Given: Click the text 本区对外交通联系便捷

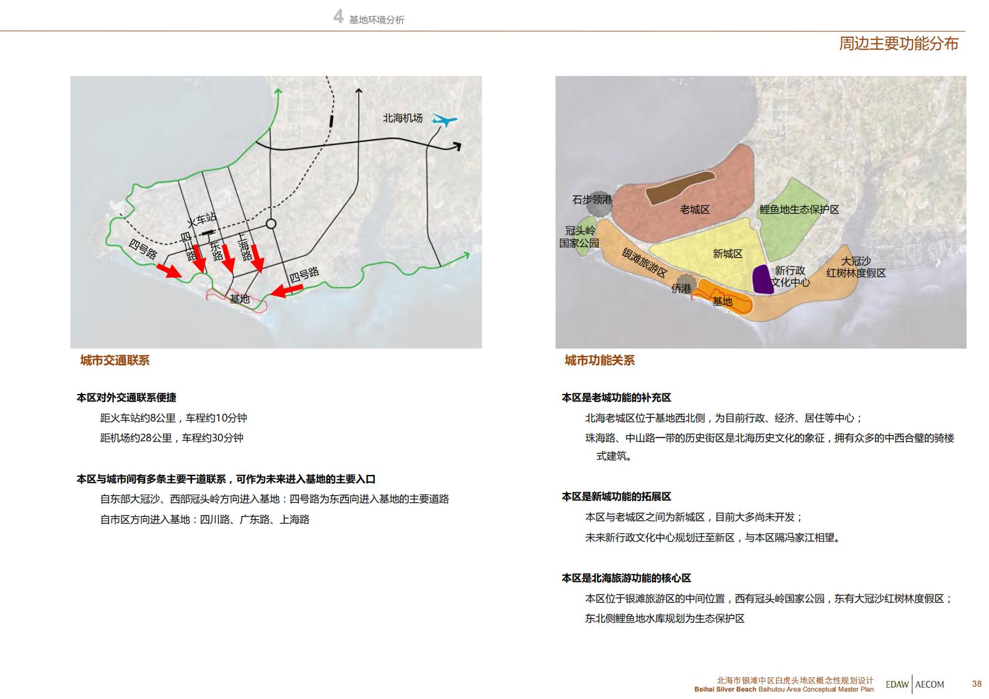Looking at the screenshot, I should click(126, 397).
